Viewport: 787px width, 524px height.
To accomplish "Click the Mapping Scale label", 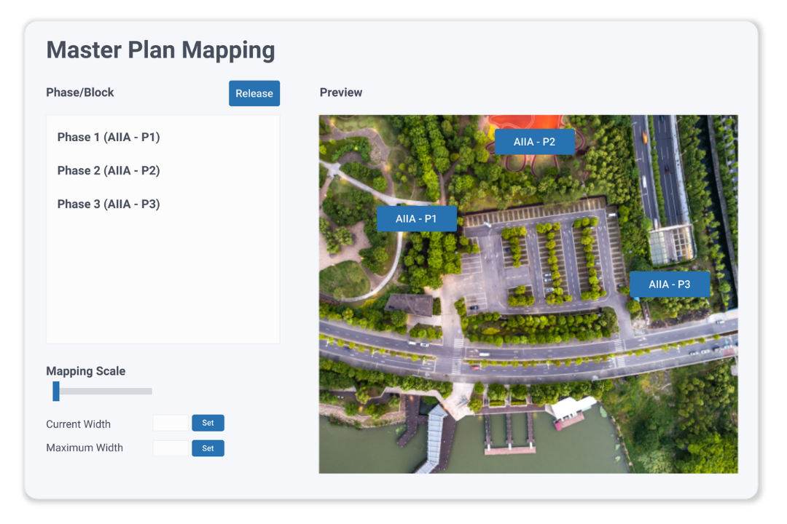I will coord(86,371).
